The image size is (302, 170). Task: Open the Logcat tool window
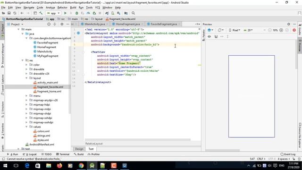coord(30,154)
